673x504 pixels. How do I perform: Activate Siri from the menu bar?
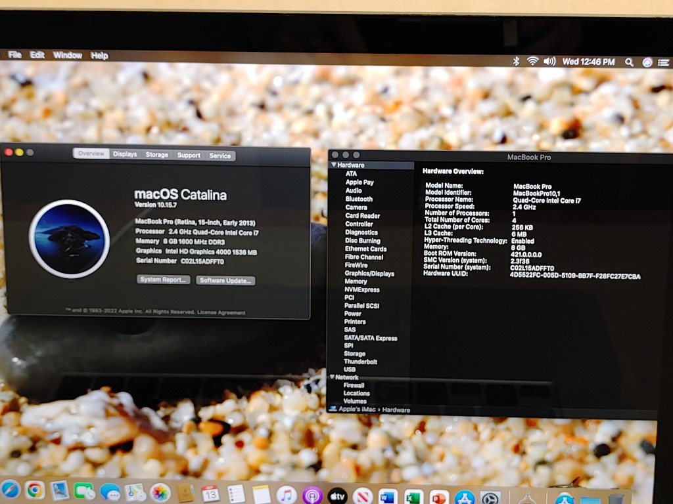pyautogui.click(x=647, y=62)
